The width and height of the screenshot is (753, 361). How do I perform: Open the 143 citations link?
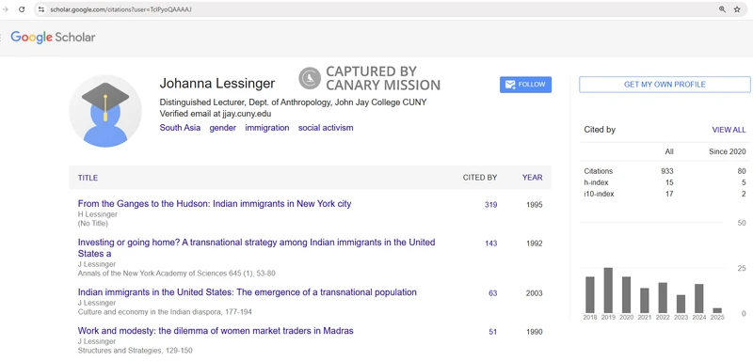(490, 243)
